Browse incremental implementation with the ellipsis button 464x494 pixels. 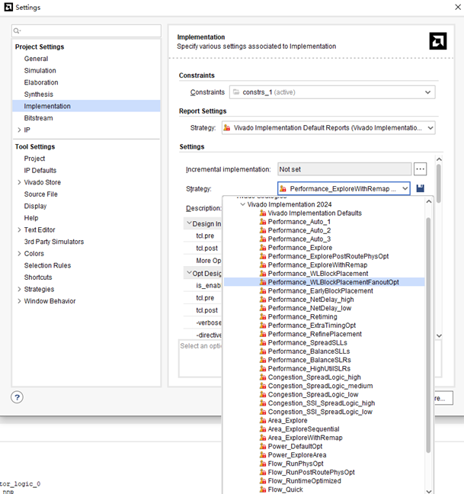[420, 169]
